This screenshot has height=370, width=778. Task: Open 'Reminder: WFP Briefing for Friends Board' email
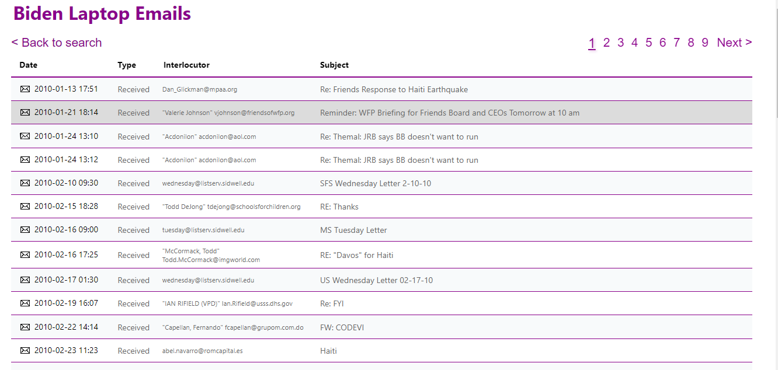(x=450, y=113)
